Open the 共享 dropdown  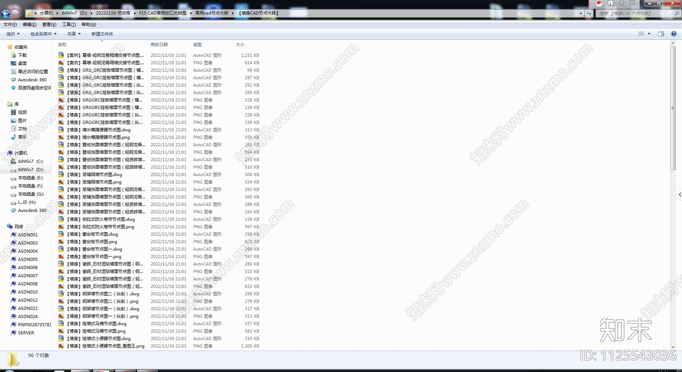tap(74, 34)
